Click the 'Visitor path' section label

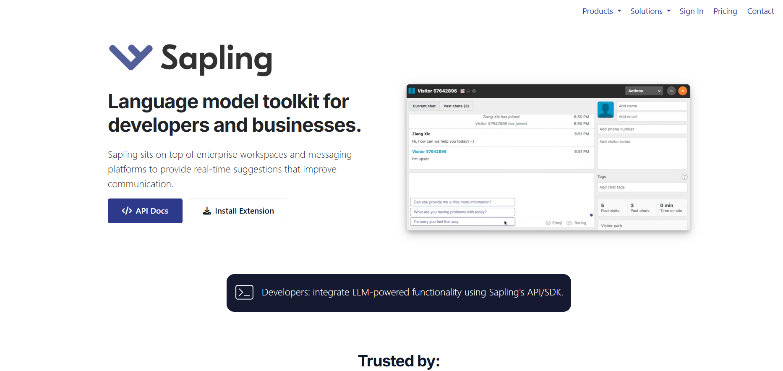(x=611, y=226)
